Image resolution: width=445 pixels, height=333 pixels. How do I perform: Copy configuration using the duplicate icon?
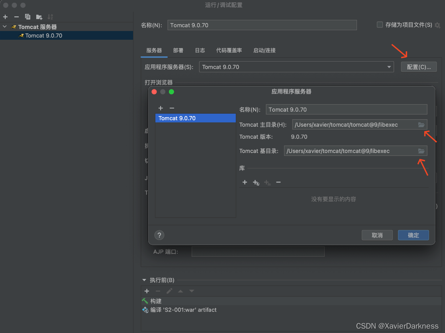(27, 17)
